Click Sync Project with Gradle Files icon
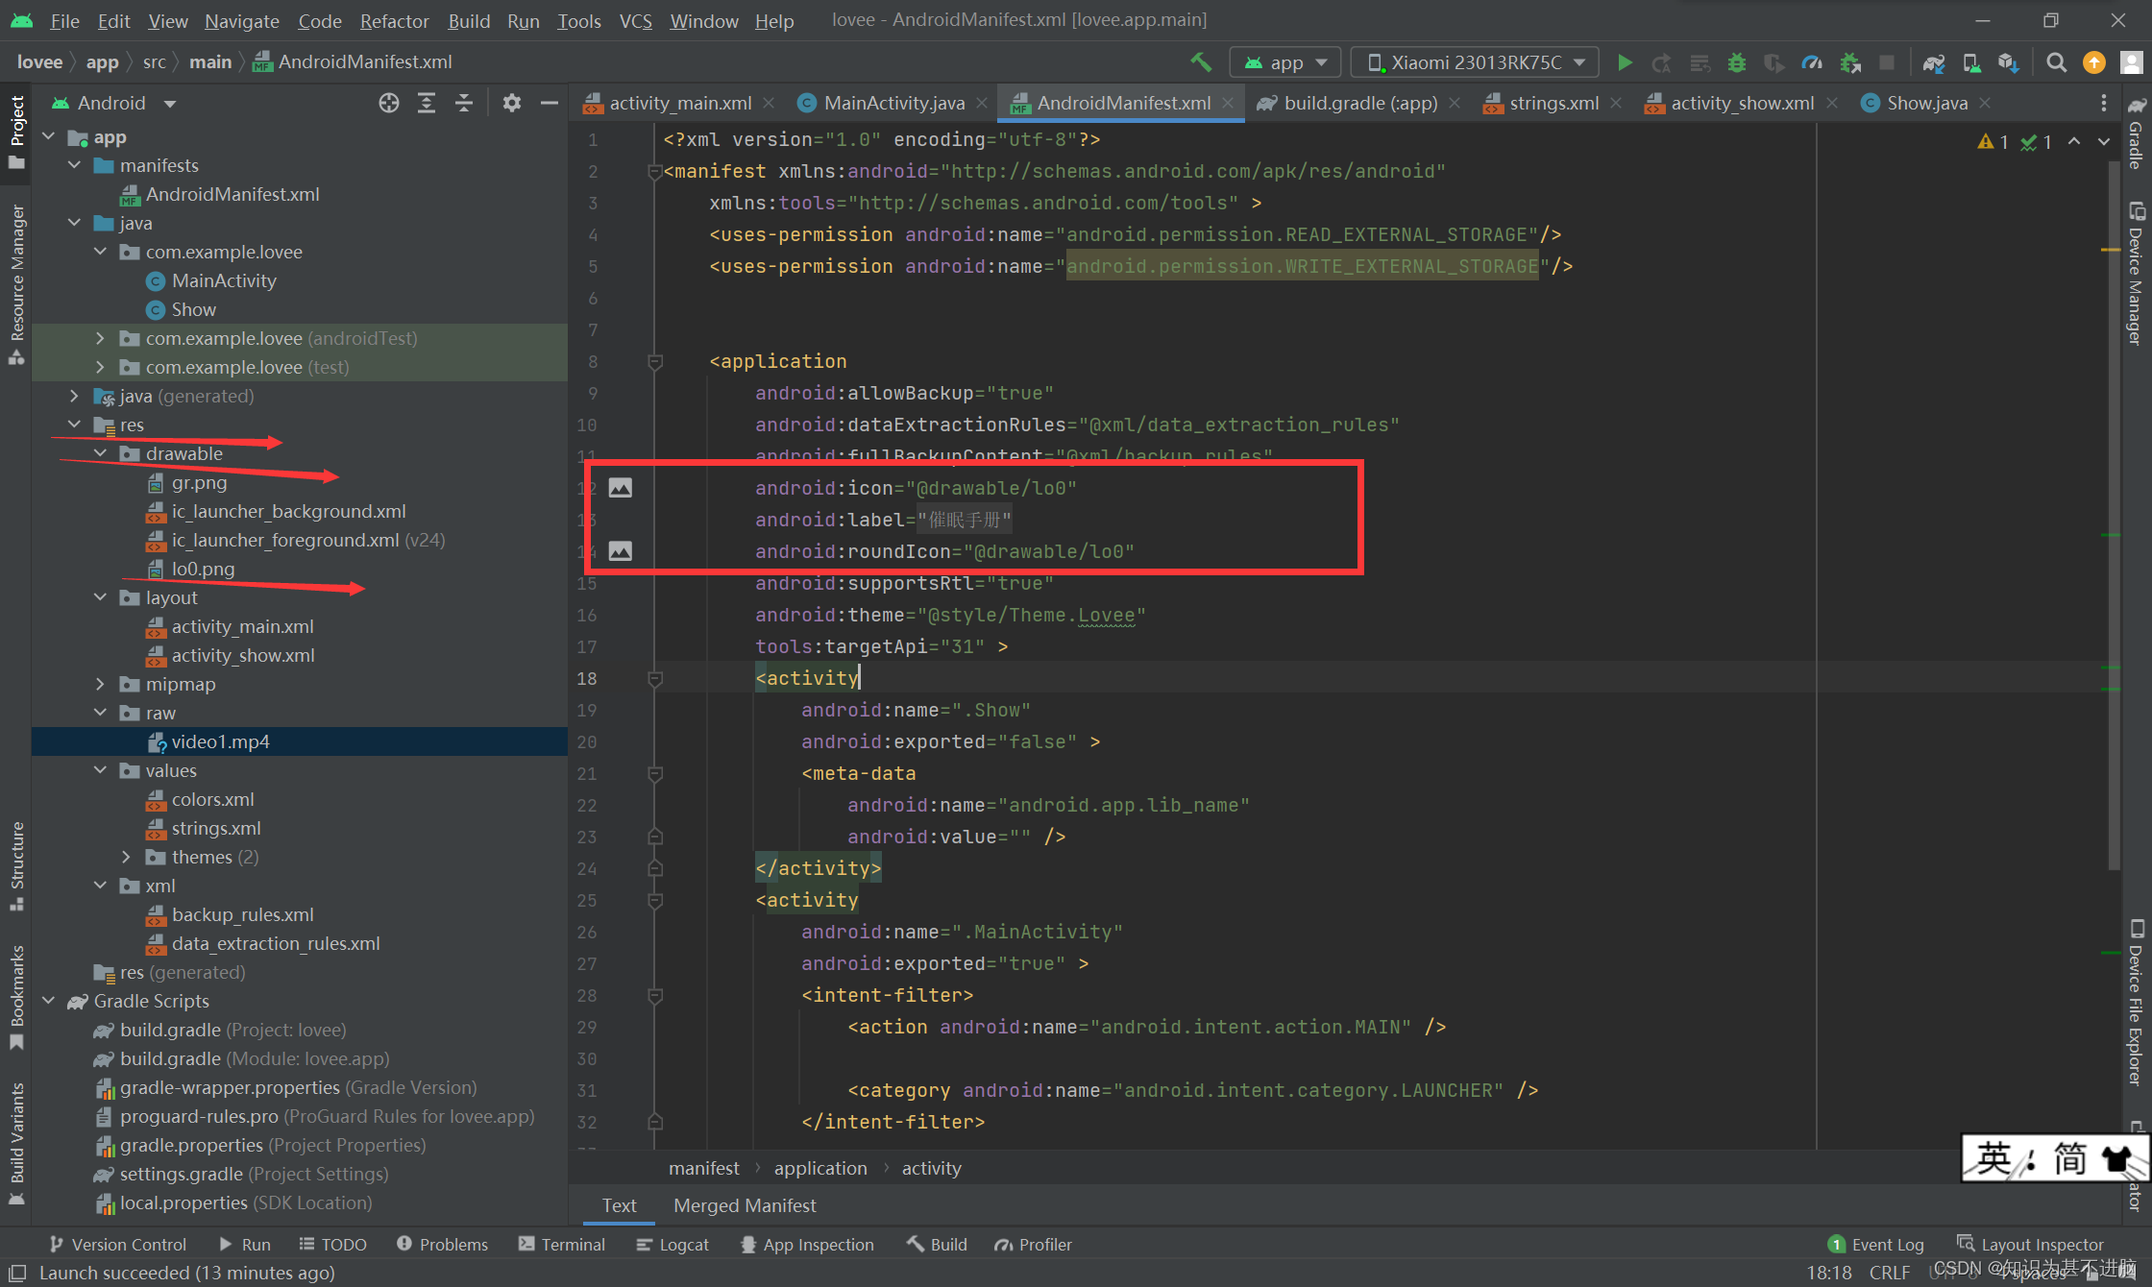Screen dimensions: 2152x1287 coord(1933,62)
